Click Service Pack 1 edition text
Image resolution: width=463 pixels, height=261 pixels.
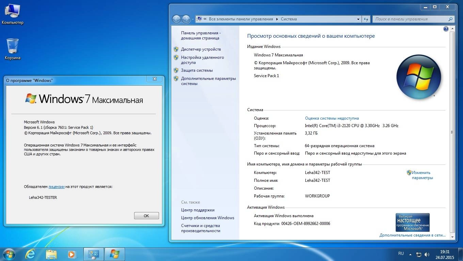click(267, 76)
